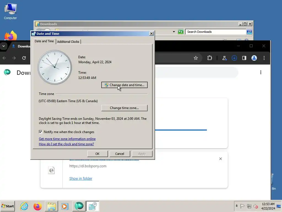282x212 pixels.
Task: Go forward in browser
Action: 14,58
